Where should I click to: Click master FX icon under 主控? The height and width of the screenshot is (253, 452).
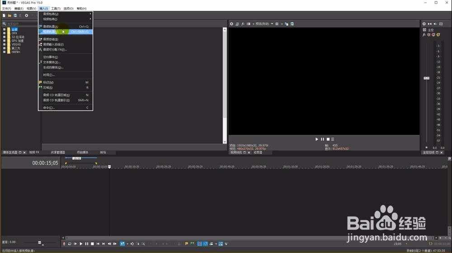coord(424,34)
